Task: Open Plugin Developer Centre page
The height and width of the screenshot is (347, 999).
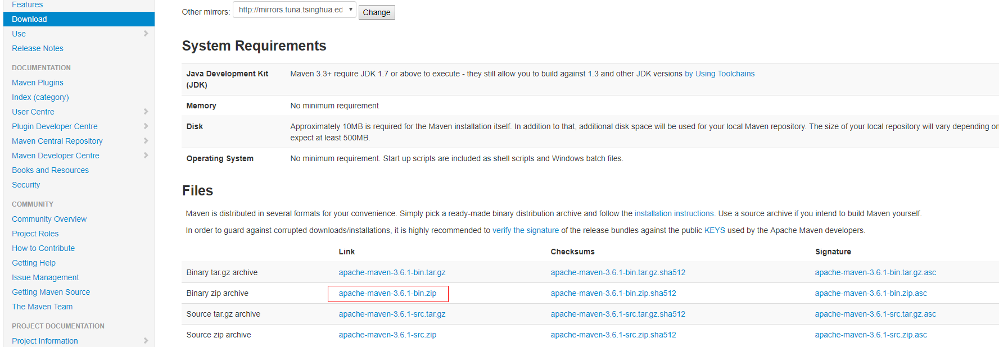Action: click(x=55, y=126)
